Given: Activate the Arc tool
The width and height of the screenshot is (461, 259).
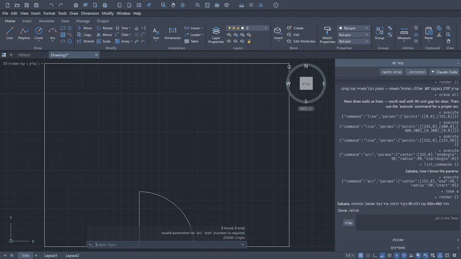Looking at the screenshot, I should [53, 33].
